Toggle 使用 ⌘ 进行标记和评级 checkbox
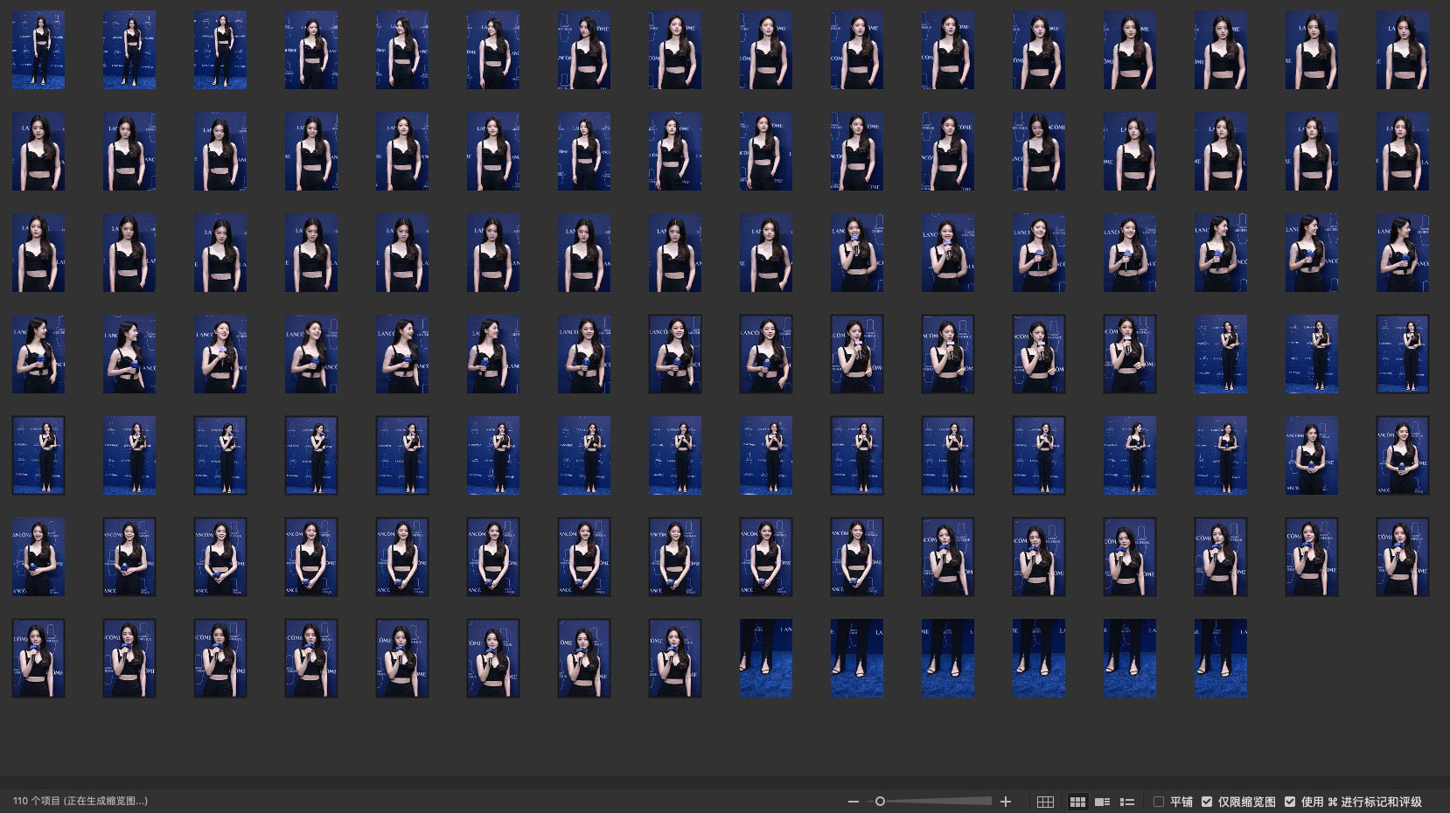This screenshot has height=813, width=1450. [x=1290, y=802]
